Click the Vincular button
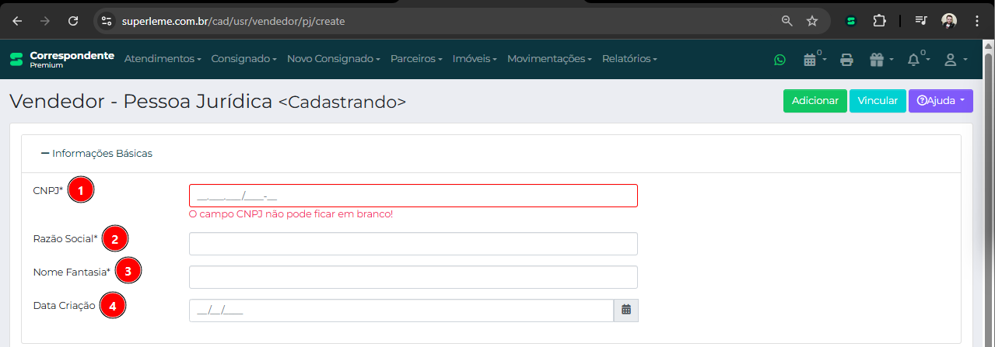The width and height of the screenshot is (995, 347). pos(878,101)
